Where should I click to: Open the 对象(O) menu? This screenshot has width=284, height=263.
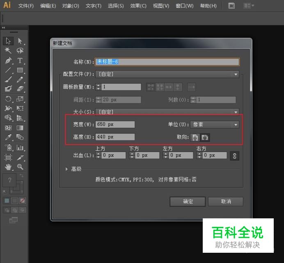[x=71, y=6]
